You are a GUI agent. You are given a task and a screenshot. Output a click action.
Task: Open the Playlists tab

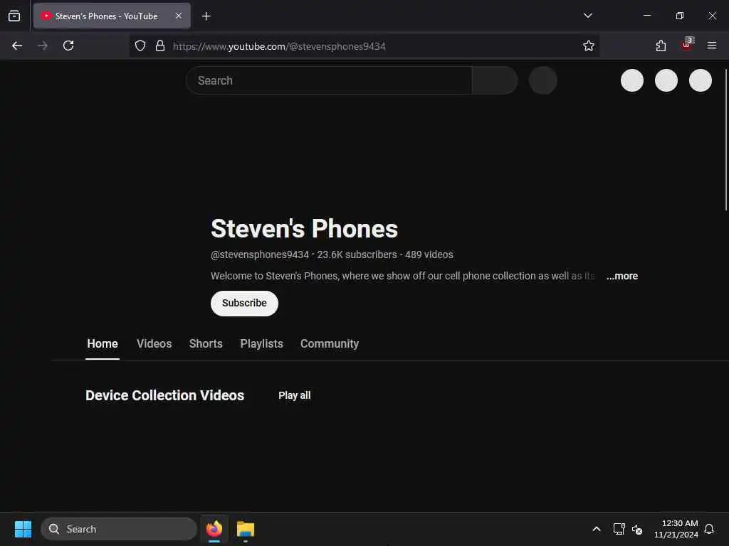click(261, 344)
